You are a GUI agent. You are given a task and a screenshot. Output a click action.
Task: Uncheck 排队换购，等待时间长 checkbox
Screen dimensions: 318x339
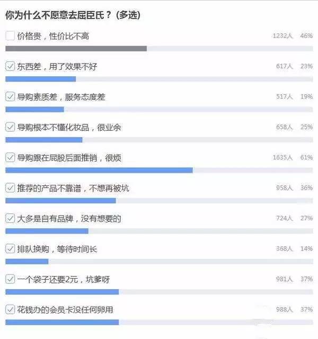coord(10,249)
